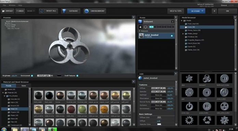Switch to the Scene tab in material browser
Image resolution: width=238 pixels, height=131 pixels.
[x=24, y=86]
